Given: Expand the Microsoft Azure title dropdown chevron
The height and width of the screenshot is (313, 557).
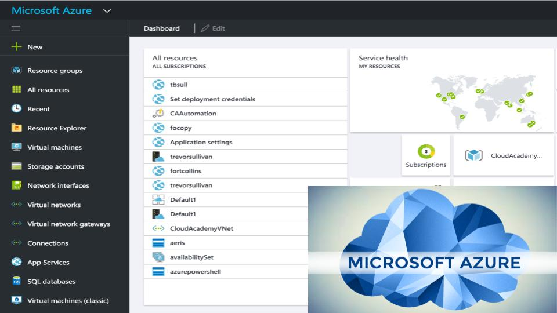Looking at the screenshot, I should point(107,11).
